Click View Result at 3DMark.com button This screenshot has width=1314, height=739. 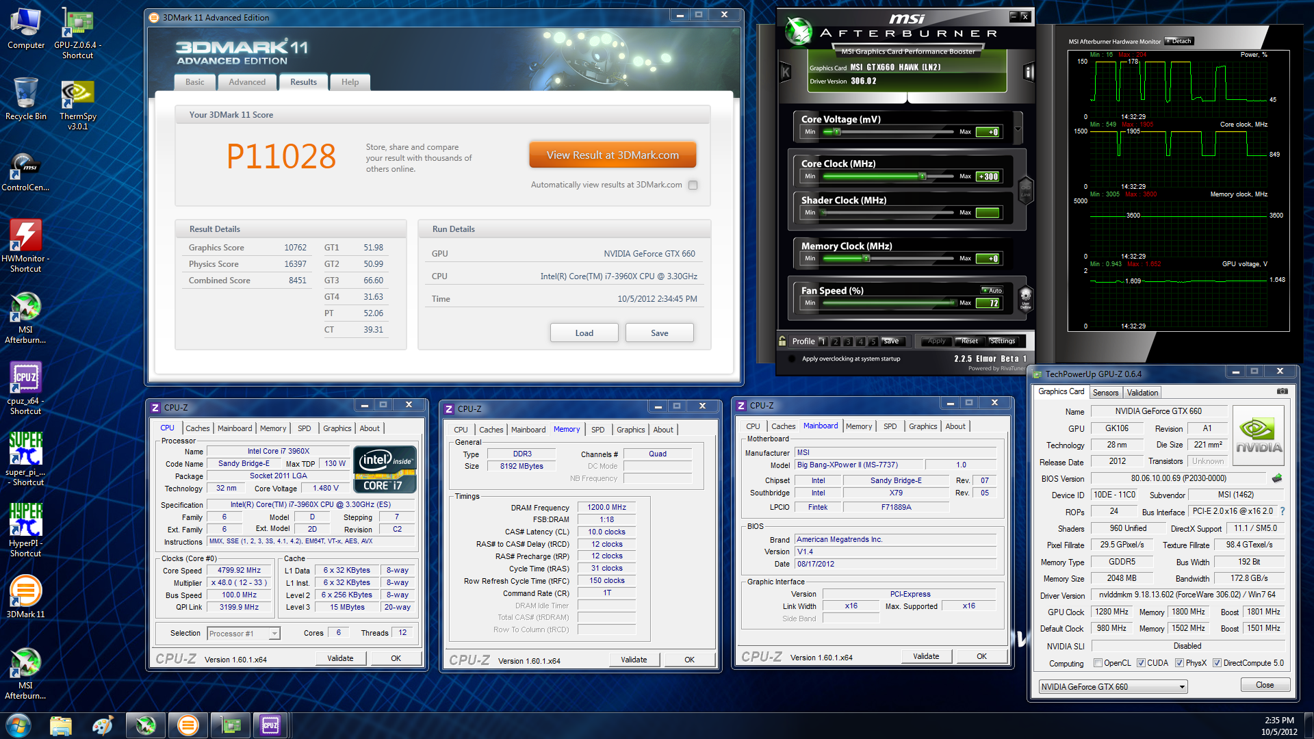point(613,155)
